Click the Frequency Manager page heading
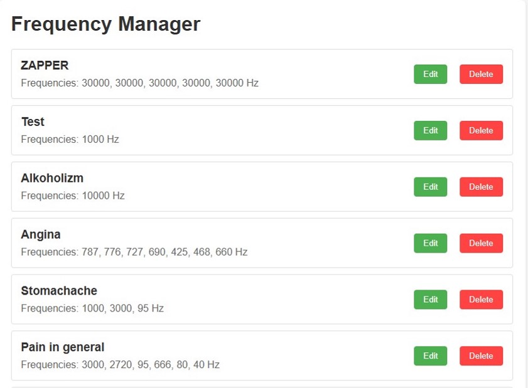528x388 pixels. (105, 24)
